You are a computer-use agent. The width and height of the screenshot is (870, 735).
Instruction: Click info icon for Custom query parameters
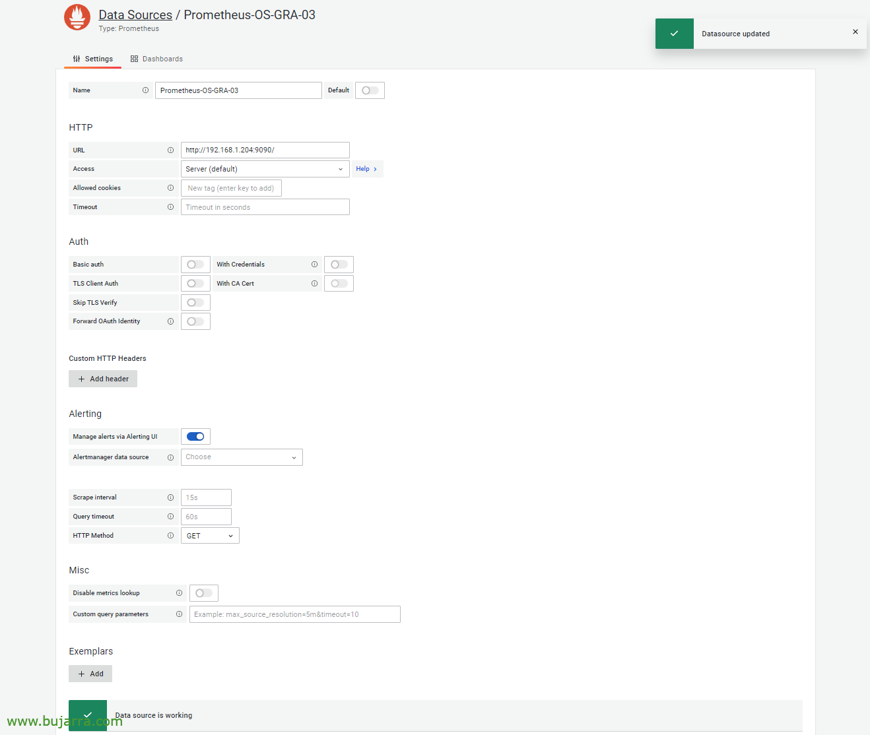click(x=179, y=614)
